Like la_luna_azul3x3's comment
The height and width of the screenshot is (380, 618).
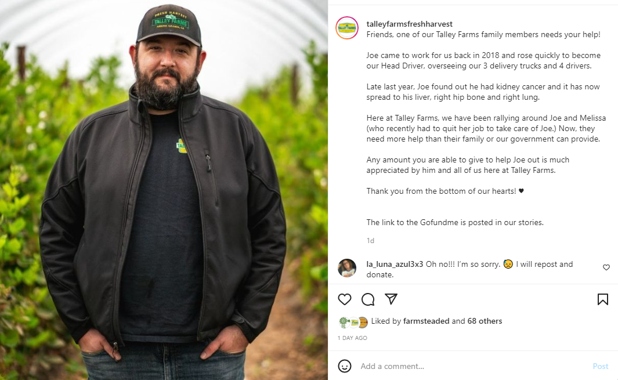click(606, 267)
